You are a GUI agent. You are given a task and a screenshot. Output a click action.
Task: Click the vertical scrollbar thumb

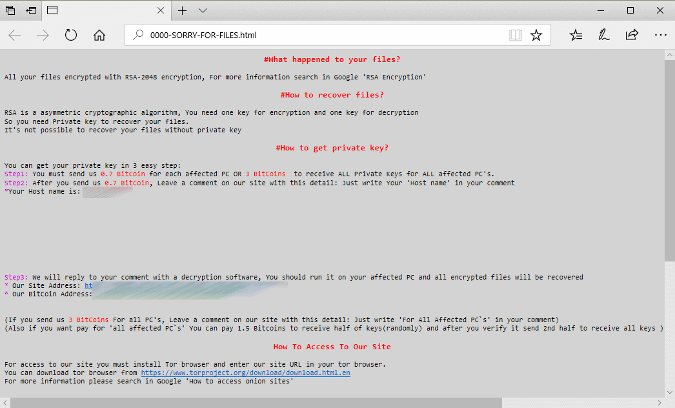point(669,160)
